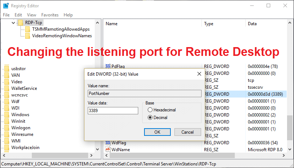
Task: Click the data cell 'tcp'
Action: [x=251, y=80]
